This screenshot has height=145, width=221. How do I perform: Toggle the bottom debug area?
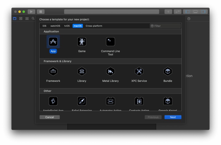195,12
